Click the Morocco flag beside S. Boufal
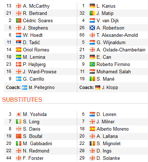Viewport: 148px width, 162px height. [19, 136]
